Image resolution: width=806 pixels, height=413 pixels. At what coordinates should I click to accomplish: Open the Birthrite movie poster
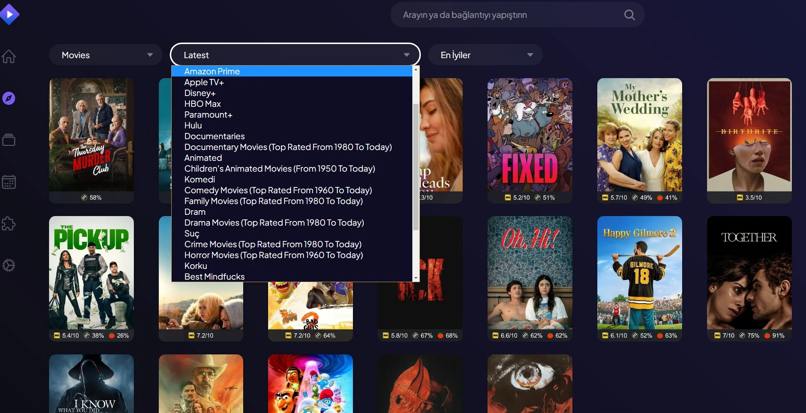point(749,135)
